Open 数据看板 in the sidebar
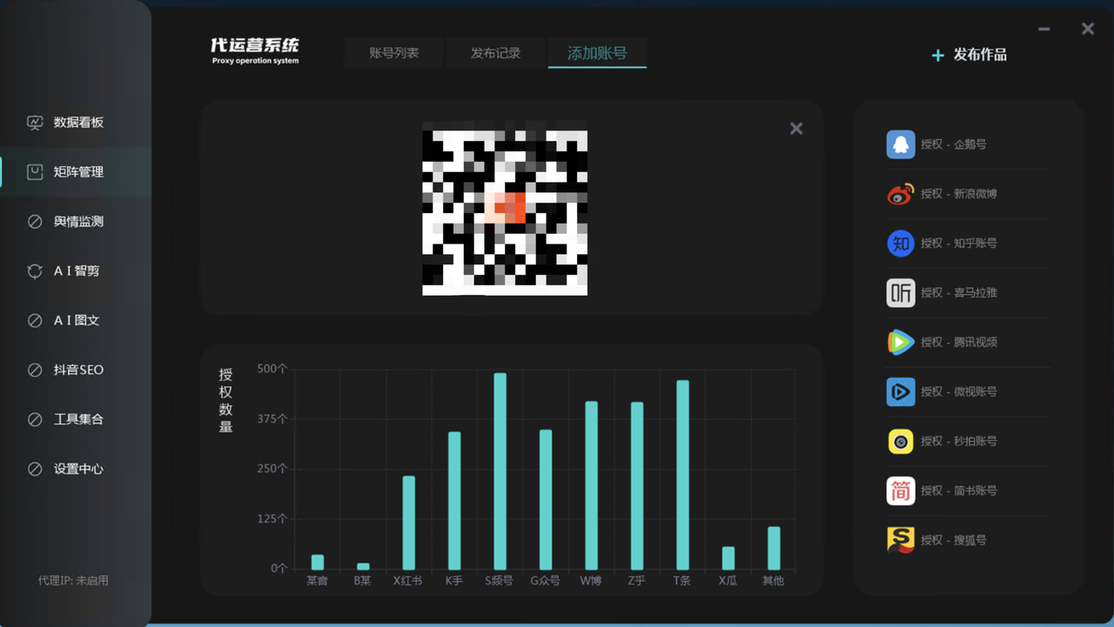The width and height of the screenshot is (1114, 627). point(77,123)
